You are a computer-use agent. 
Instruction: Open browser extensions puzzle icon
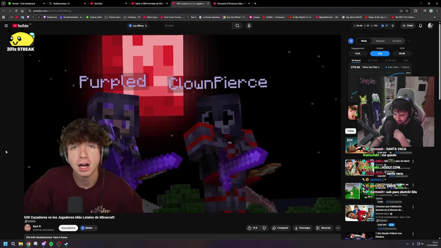[x=416, y=11]
